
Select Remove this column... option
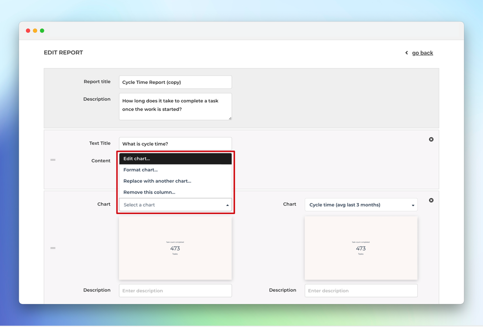[175, 192]
